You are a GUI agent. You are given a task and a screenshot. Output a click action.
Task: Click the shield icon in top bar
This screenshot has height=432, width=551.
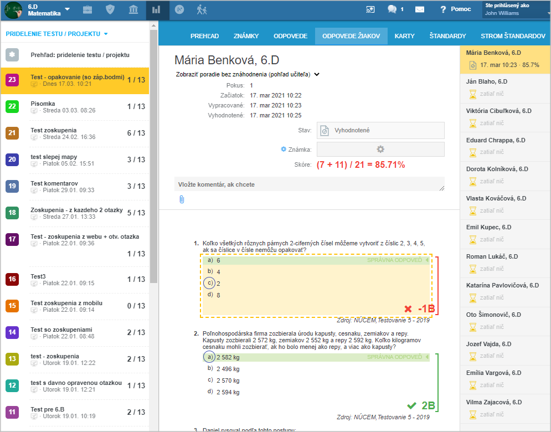click(110, 9)
